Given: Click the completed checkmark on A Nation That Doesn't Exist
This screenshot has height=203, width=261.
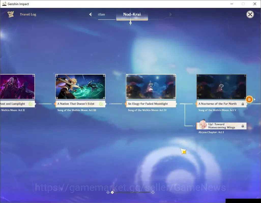Looking at the screenshot, I should (101, 104).
